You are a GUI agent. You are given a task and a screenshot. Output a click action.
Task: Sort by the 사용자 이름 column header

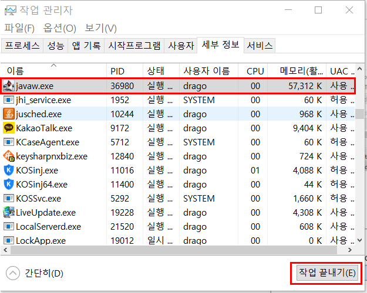[x=209, y=70]
